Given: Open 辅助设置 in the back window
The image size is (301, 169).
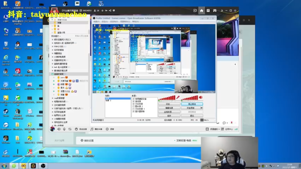Looking at the screenshot, I should (87, 140).
